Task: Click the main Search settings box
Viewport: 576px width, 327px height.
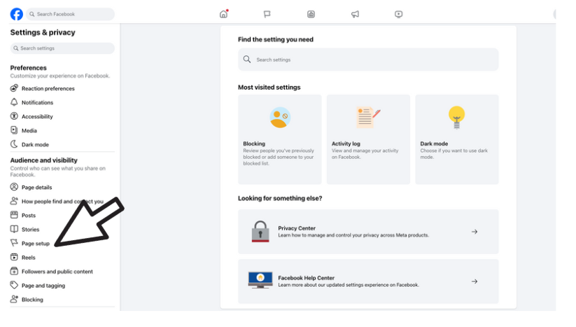Action: pos(368,60)
